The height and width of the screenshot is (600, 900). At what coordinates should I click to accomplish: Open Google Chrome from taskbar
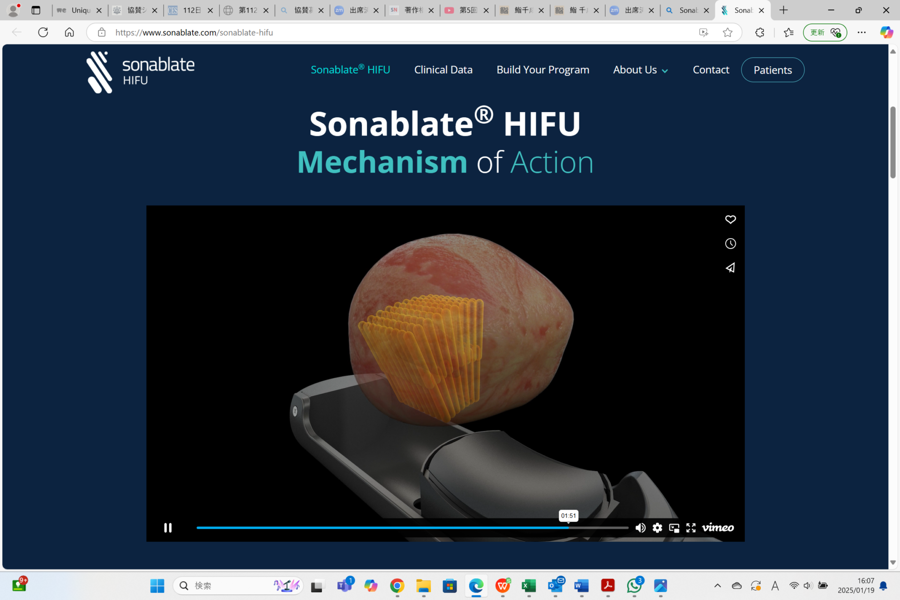tap(397, 585)
